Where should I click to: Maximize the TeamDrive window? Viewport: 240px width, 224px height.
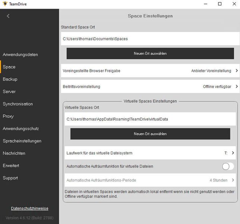coord(220,4)
